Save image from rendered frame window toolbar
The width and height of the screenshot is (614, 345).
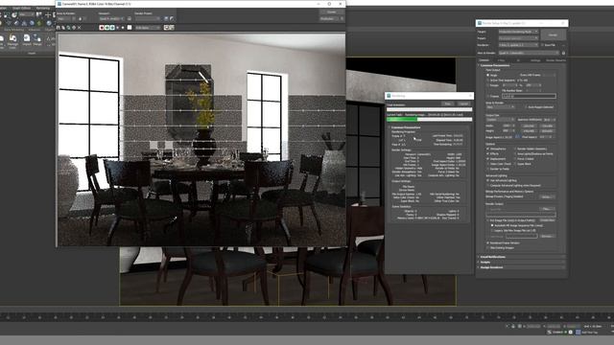click(58, 28)
